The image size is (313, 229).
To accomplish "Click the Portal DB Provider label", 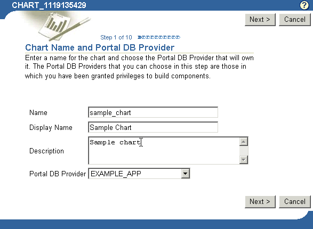I will tap(58, 174).
